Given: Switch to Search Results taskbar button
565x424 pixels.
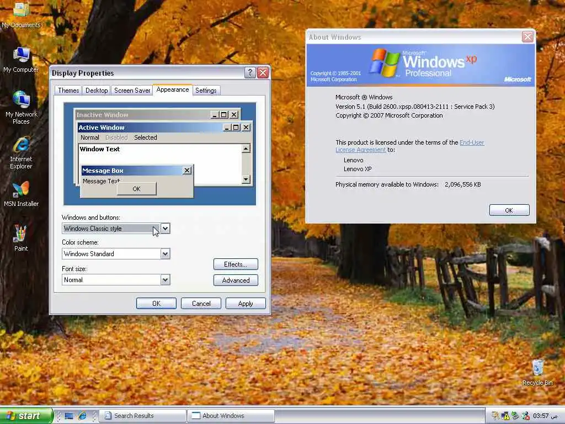Looking at the screenshot, I should [x=143, y=416].
